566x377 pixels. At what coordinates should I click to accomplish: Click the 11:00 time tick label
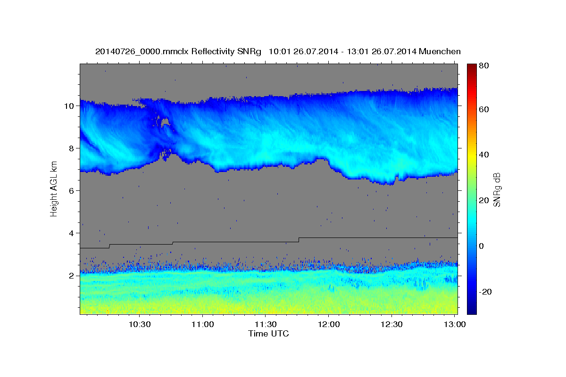[x=203, y=324]
